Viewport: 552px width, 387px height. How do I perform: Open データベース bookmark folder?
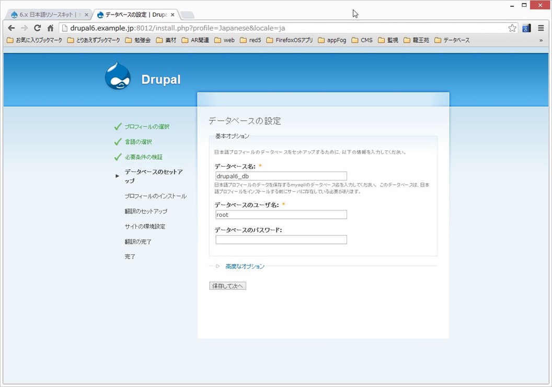452,40
